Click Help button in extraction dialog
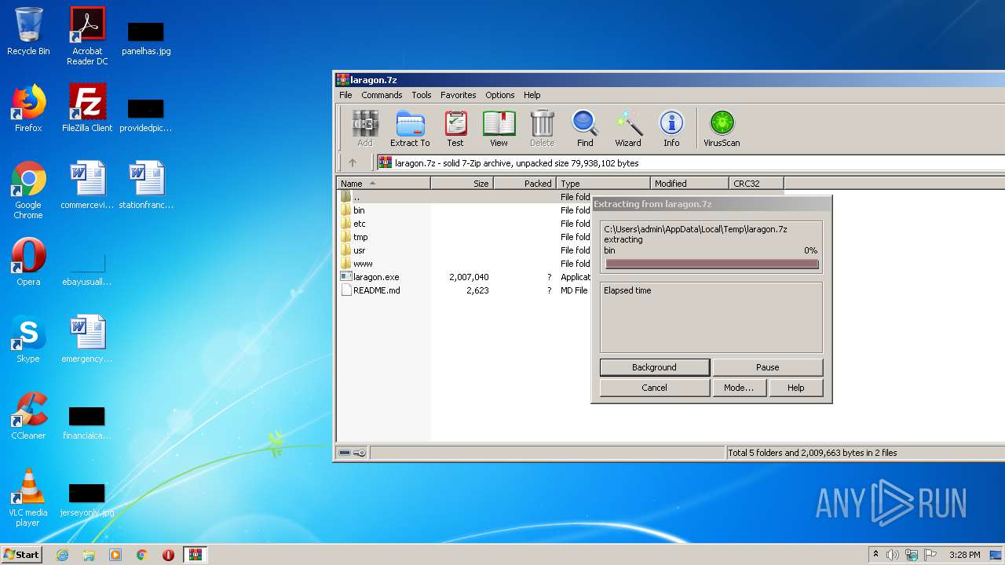The image size is (1005, 565). point(795,388)
